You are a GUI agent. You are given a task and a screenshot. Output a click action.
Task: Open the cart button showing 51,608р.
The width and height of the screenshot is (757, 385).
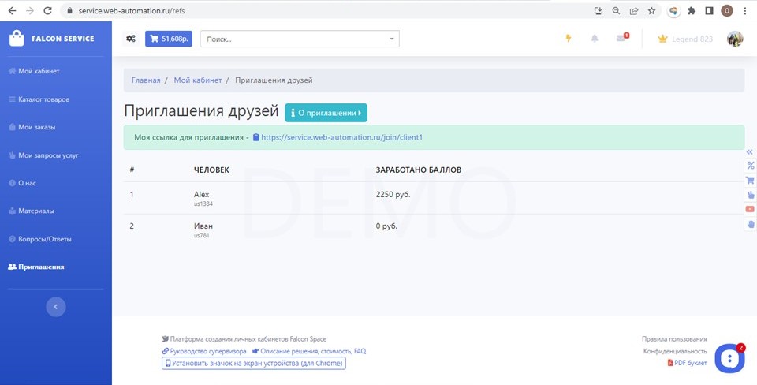click(168, 39)
